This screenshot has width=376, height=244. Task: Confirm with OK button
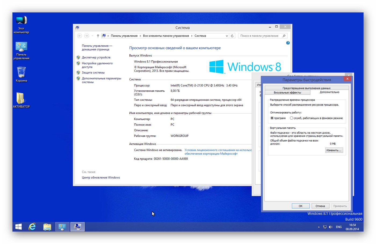pyautogui.click(x=301, y=206)
